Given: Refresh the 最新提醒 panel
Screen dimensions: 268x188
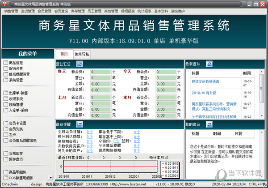Looking at the screenshot, I should pos(80,124).
